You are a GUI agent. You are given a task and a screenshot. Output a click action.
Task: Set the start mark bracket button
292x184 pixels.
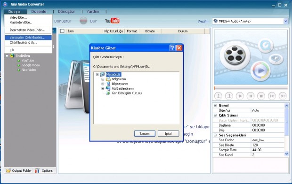[x=218, y=96]
